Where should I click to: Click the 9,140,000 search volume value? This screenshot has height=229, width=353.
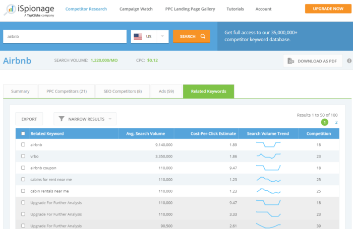tap(164, 145)
